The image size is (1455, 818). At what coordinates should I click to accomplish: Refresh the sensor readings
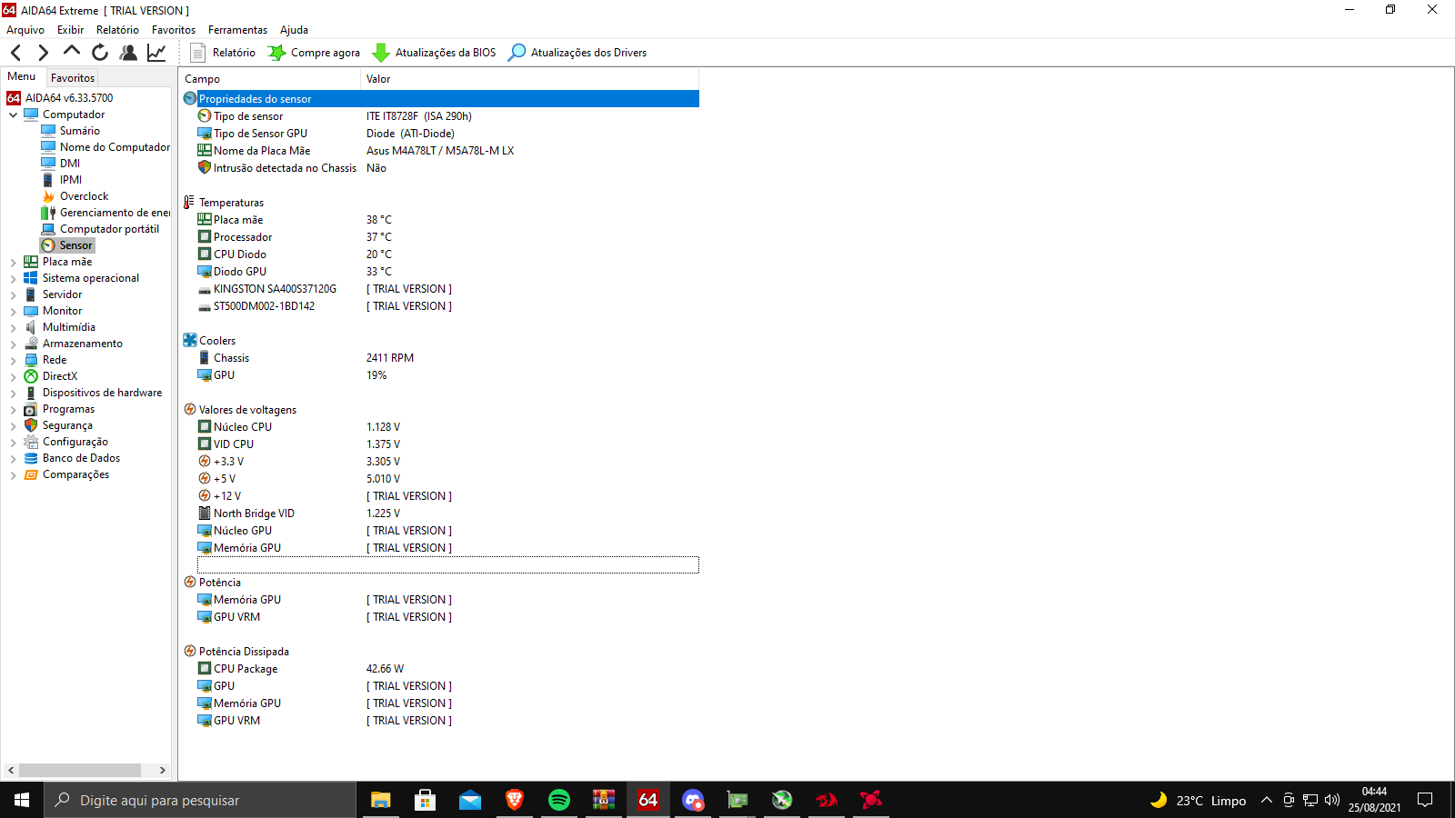click(x=100, y=53)
